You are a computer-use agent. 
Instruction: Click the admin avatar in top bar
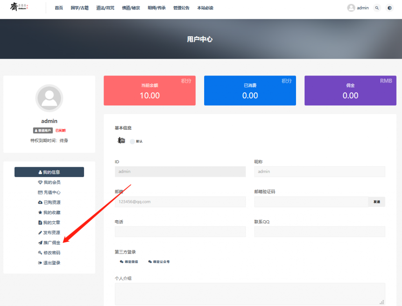(x=351, y=8)
